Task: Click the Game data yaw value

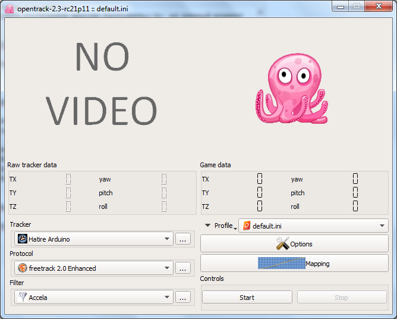Action: [x=355, y=179]
